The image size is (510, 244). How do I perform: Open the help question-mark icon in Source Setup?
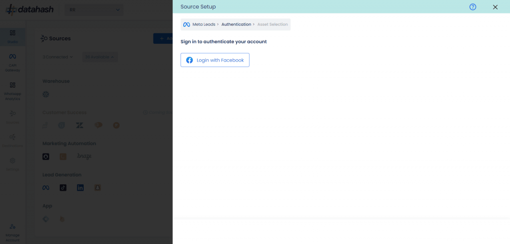click(x=473, y=7)
